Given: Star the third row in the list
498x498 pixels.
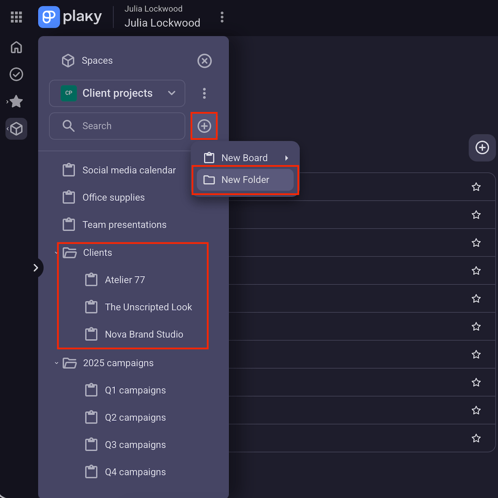Looking at the screenshot, I should tap(476, 243).
